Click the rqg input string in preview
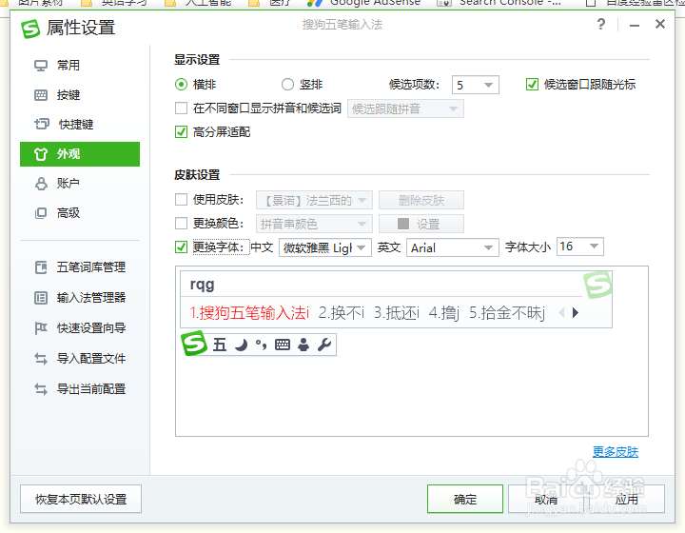The image size is (685, 533). pos(202,285)
